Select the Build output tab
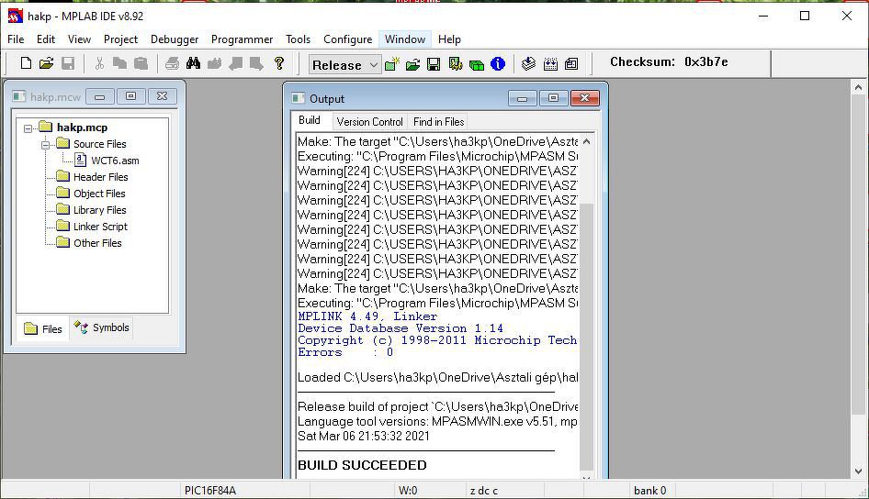869x499 pixels. click(310, 120)
